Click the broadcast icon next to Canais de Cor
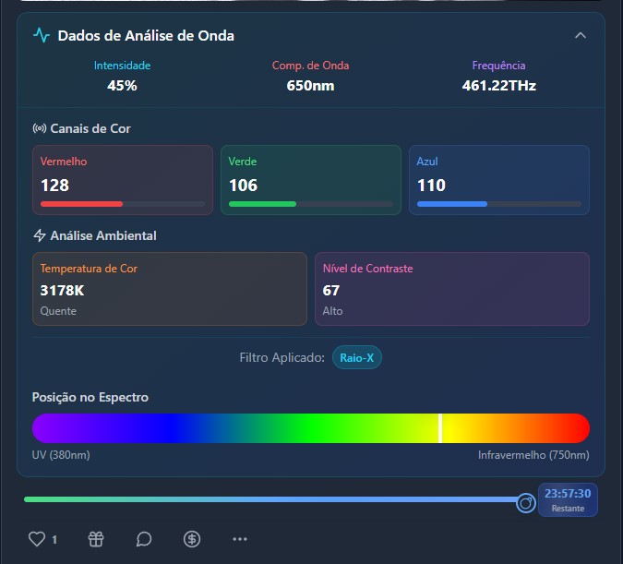623x564 pixels. (40, 128)
